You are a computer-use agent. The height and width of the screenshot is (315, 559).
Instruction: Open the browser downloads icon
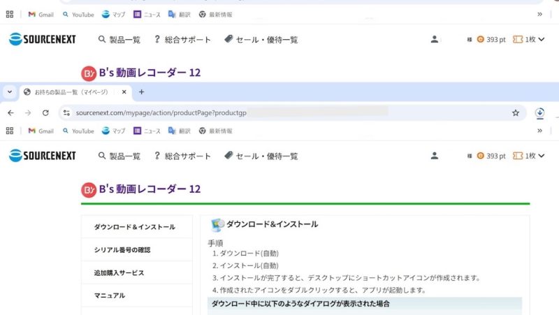tap(539, 112)
